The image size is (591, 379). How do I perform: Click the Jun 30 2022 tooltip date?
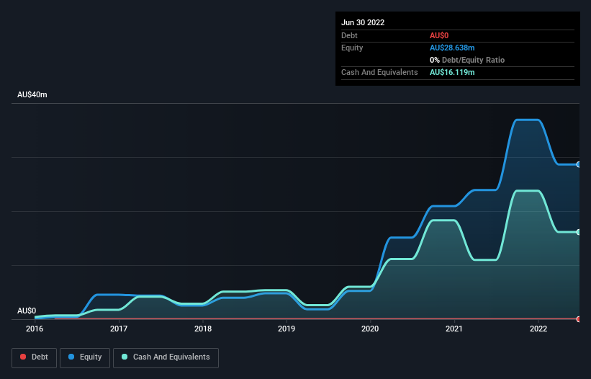point(363,22)
